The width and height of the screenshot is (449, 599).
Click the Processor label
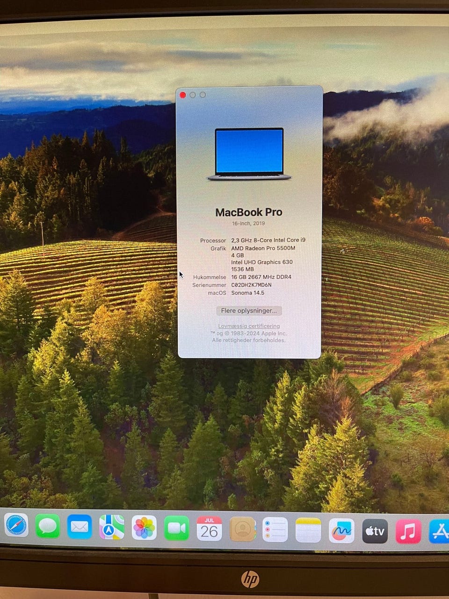(x=213, y=240)
